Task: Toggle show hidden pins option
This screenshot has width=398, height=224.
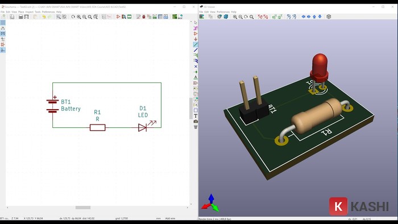Action: (x=3, y=45)
